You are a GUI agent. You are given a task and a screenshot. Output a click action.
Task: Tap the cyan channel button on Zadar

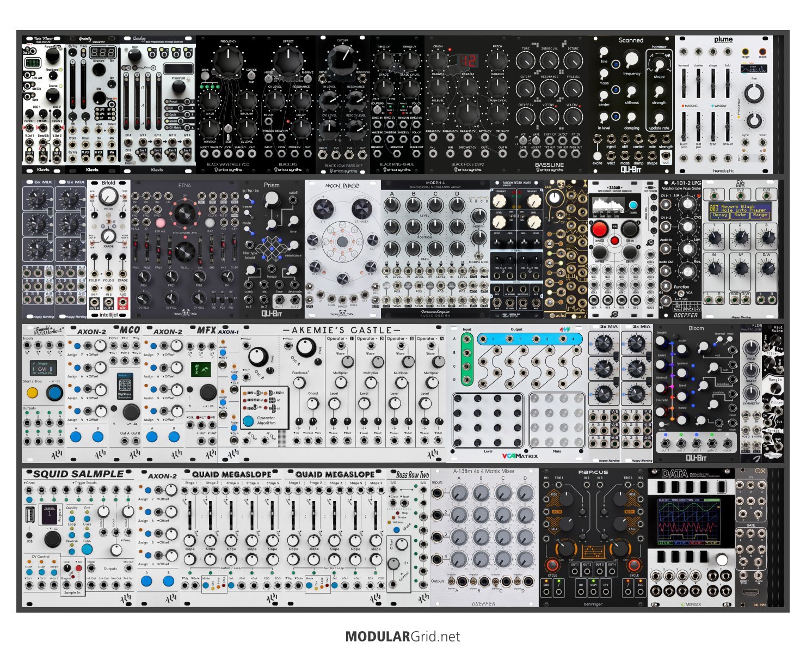coord(632,206)
